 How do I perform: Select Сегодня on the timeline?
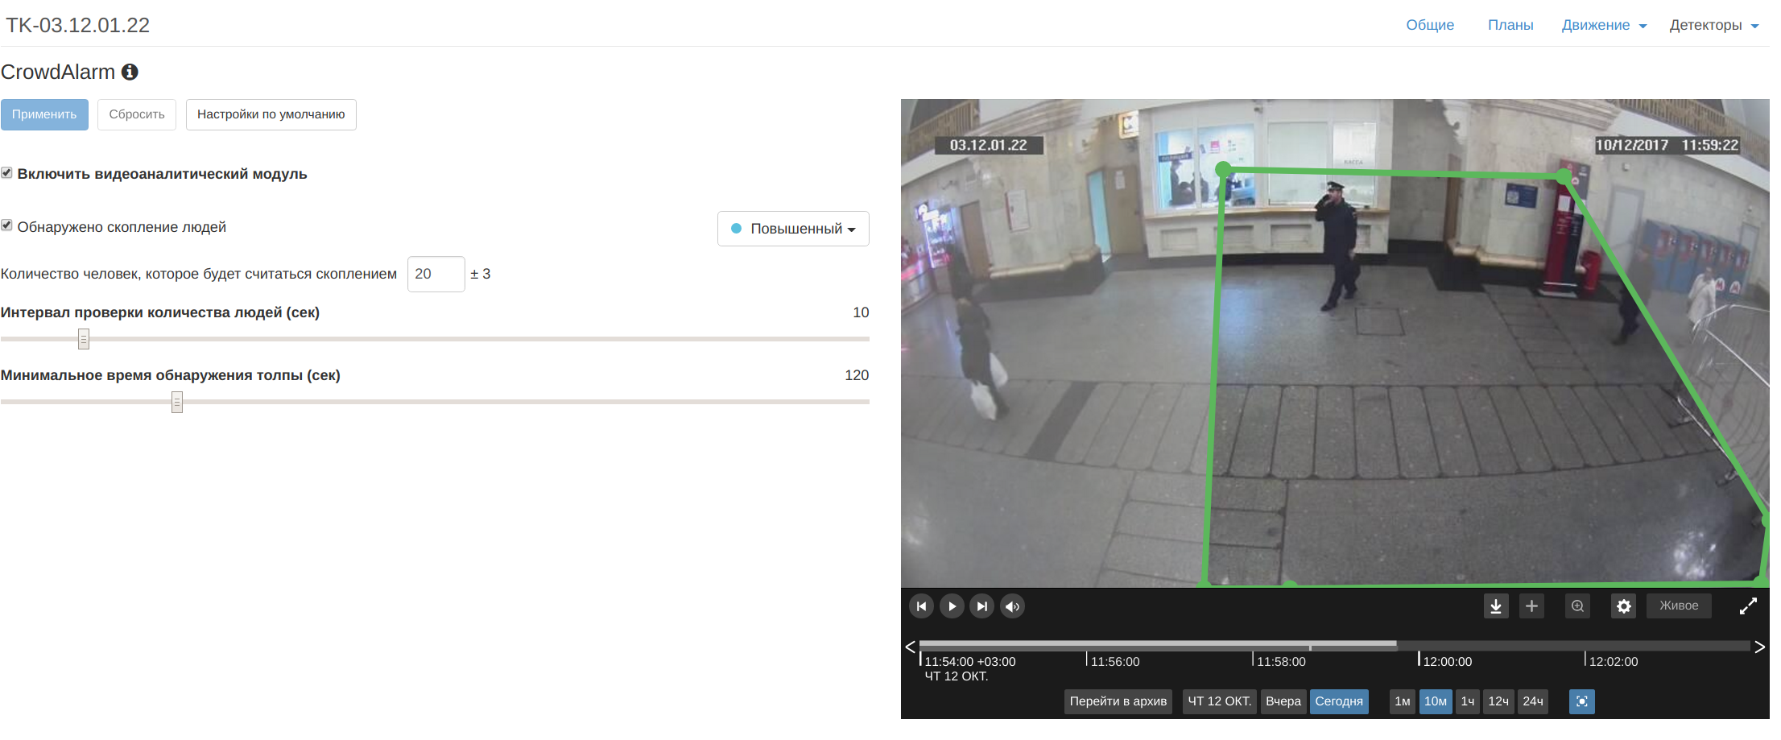(x=1339, y=701)
